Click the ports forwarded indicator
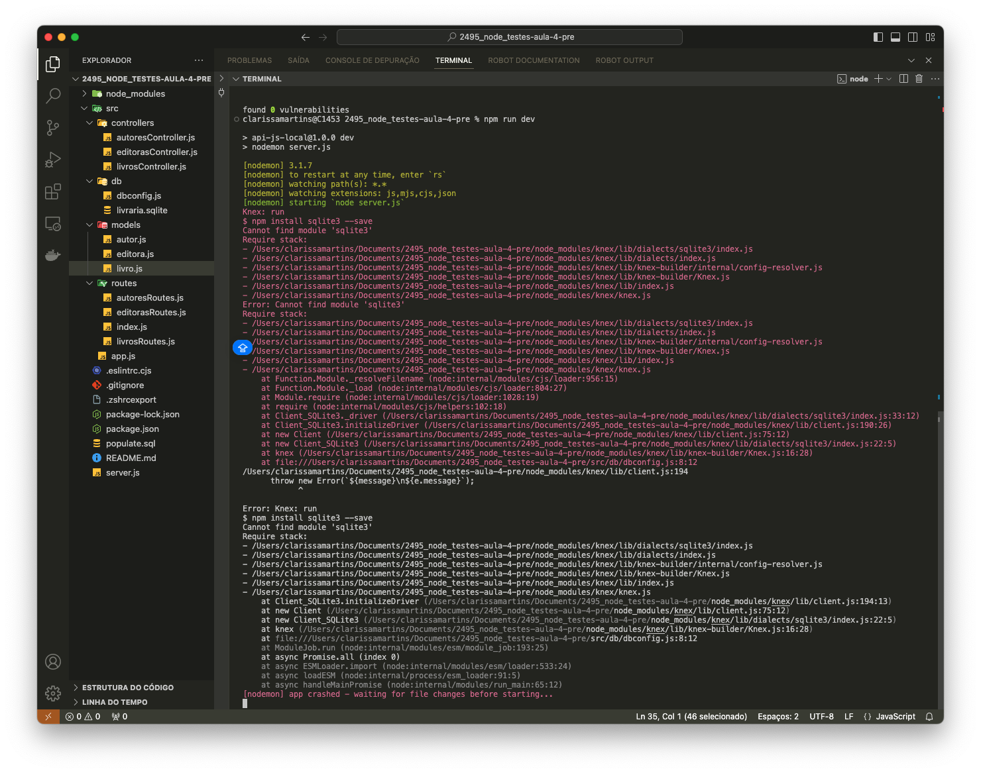This screenshot has width=981, height=773. tap(119, 717)
